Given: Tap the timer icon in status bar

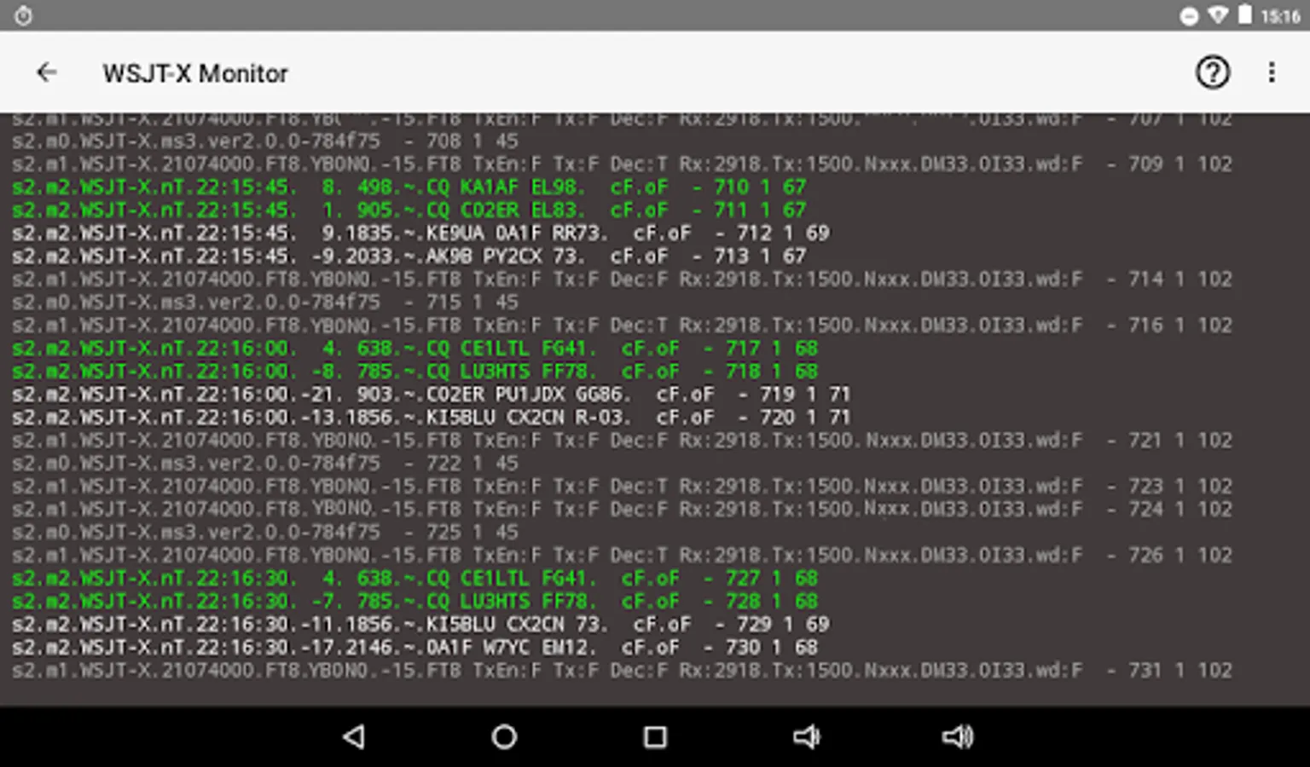Looking at the screenshot, I should 23,15.
